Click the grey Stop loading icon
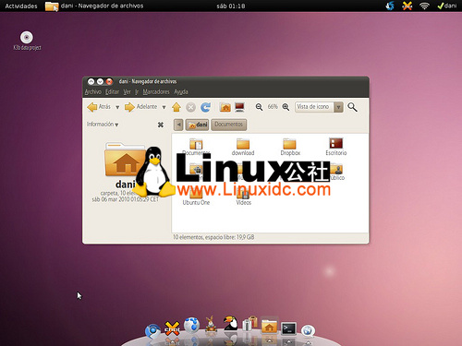462x346 pixels. (191, 107)
